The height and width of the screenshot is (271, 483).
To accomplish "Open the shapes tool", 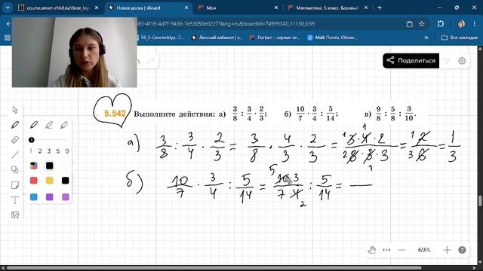I will coord(15,169).
